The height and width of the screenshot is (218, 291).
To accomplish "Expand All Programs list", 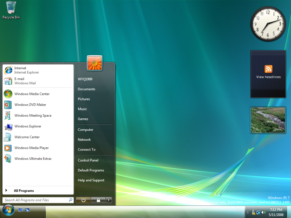I will point(38,190).
